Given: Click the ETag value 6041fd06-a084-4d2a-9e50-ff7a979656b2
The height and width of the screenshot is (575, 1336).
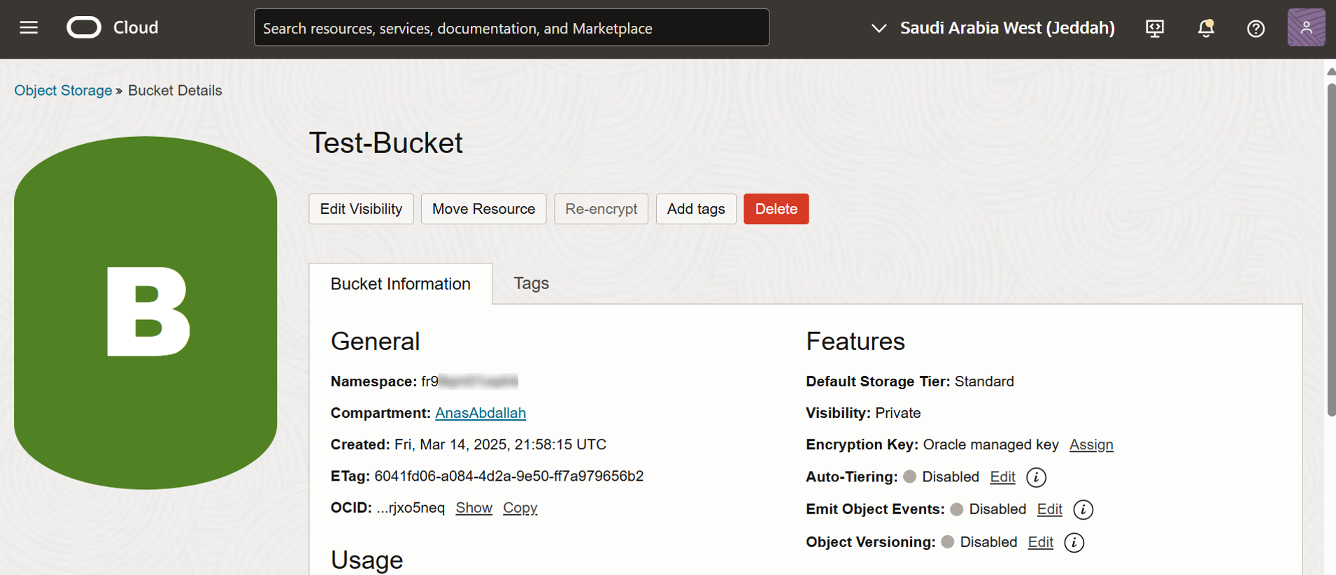Looking at the screenshot, I should pos(509,476).
